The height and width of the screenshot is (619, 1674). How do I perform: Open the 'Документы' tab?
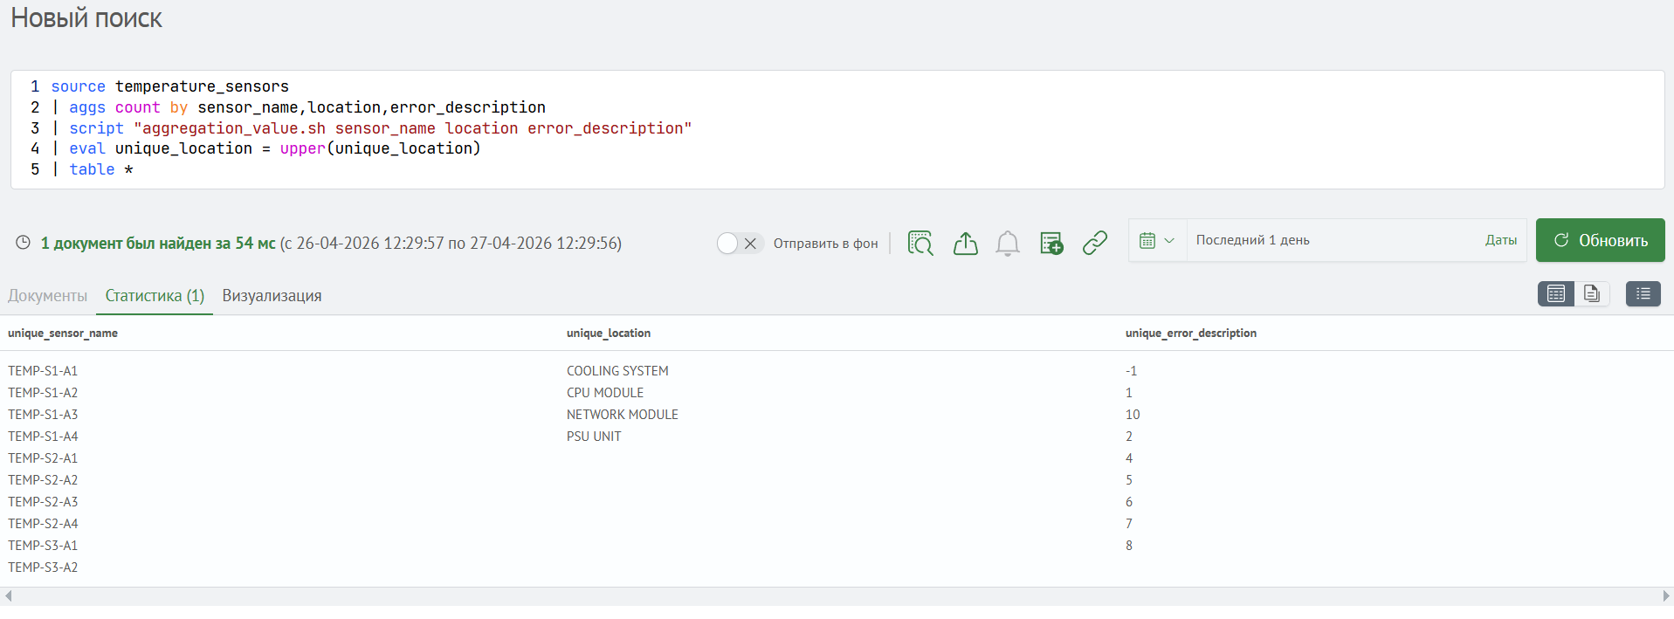(48, 296)
